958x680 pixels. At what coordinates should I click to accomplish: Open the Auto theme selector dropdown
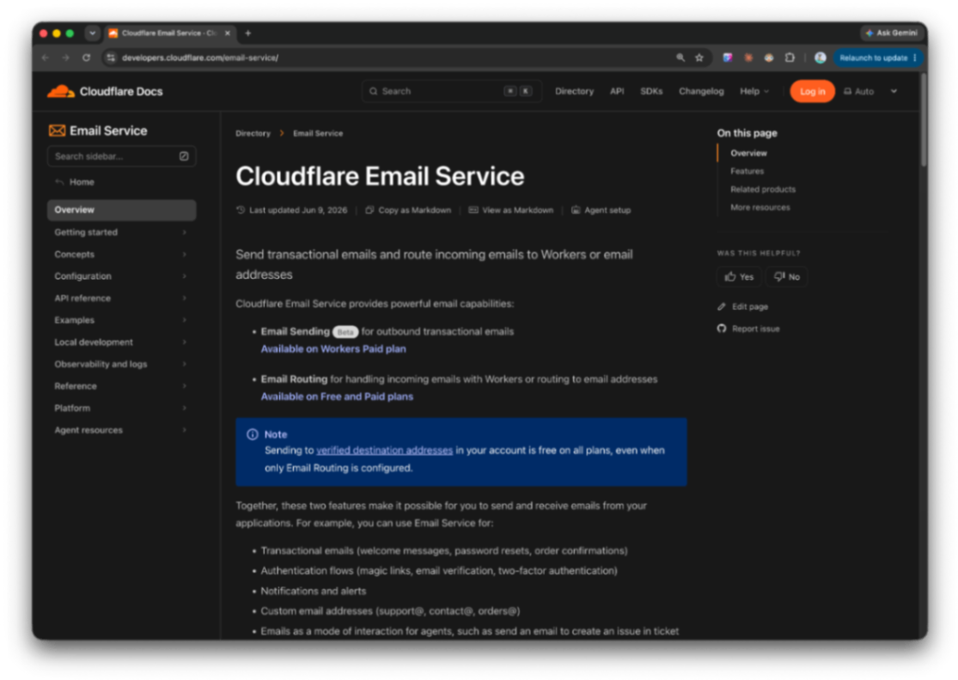[x=870, y=92]
